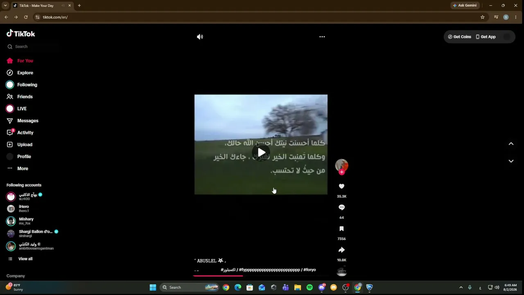Viewport: 524px width, 295px height.
Task: Share the video with the arrow icon
Action: [x=341, y=250]
